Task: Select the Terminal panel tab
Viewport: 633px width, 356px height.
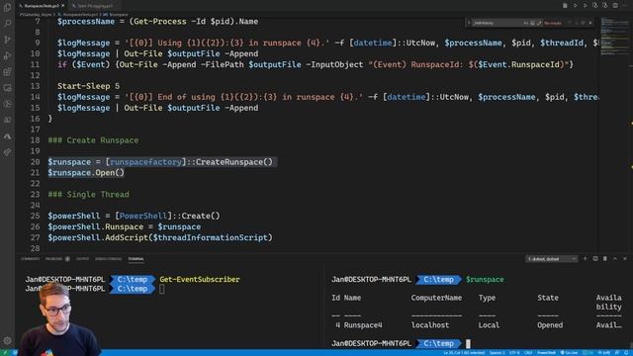Action: [x=136, y=259]
